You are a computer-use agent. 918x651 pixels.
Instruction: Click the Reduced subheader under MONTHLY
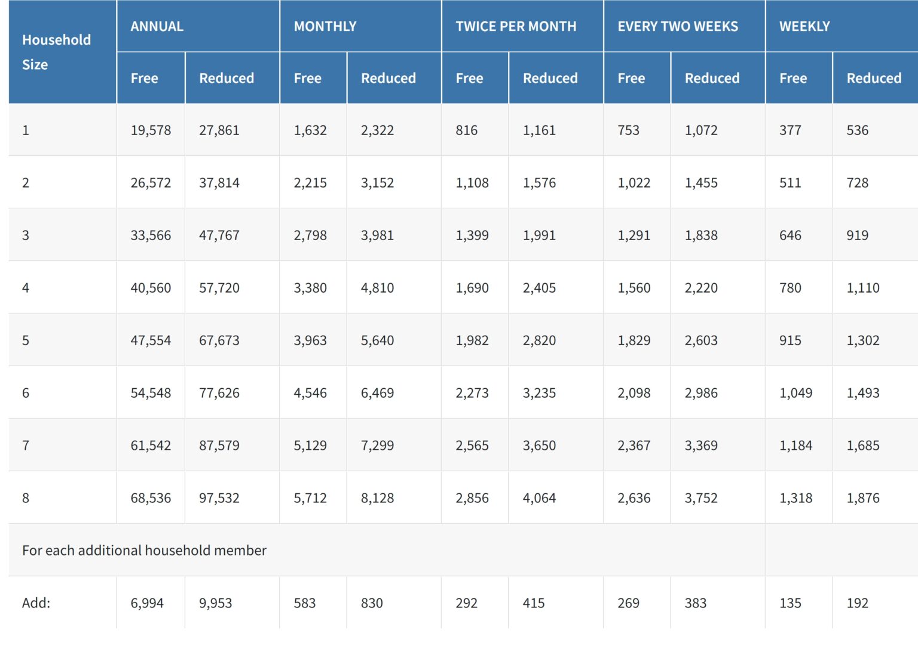pos(388,78)
